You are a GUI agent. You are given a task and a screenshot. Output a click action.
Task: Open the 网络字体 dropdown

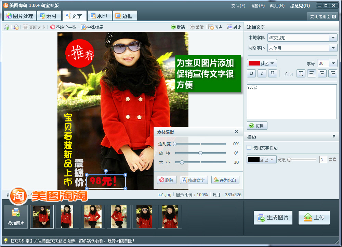pos(333,48)
